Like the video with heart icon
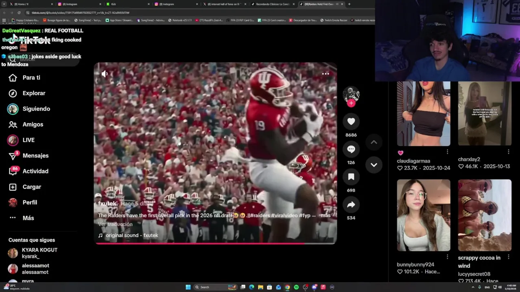Viewport: 520px width, 292px height. (351, 121)
